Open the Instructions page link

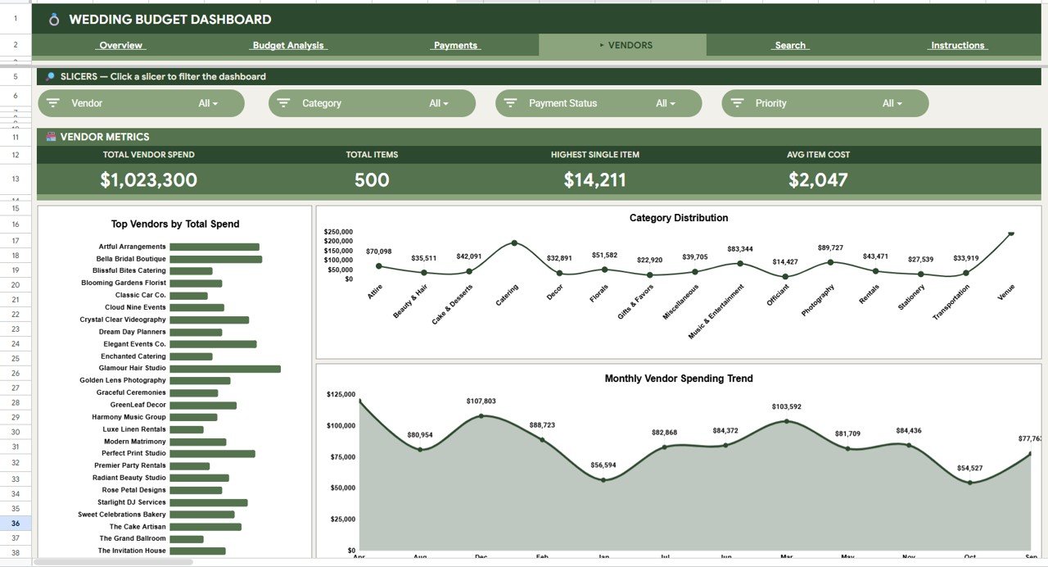click(x=957, y=45)
